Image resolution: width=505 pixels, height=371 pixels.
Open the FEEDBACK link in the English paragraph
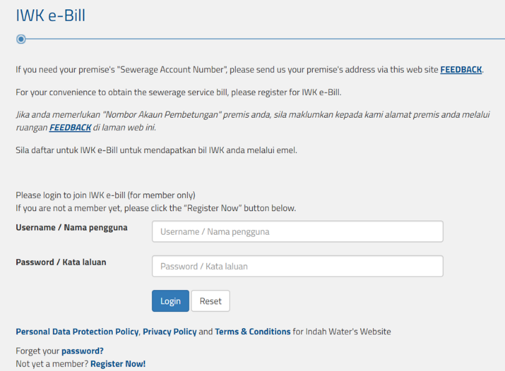461,70
